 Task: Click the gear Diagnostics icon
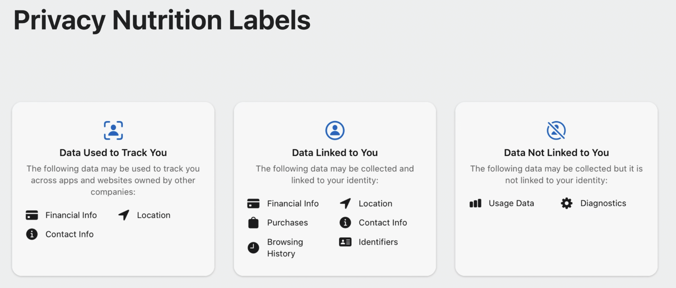567,203
